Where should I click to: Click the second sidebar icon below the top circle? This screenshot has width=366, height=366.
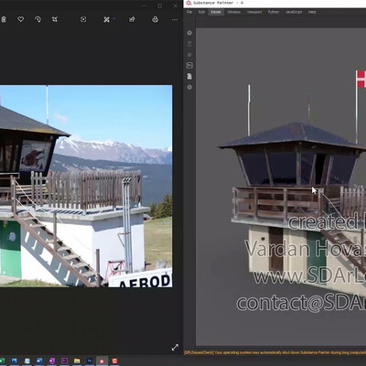click(x=189, y=44)
